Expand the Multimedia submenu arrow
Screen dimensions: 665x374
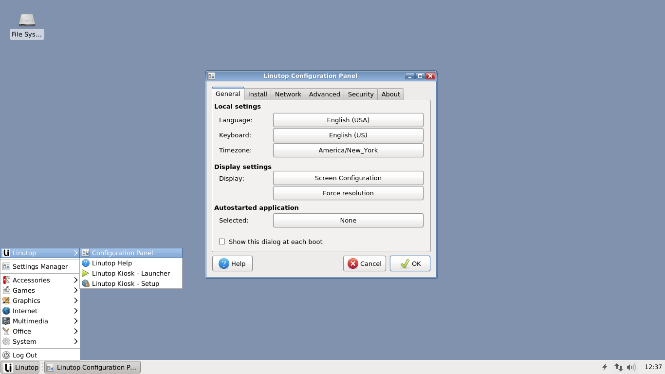pos(75,321)
